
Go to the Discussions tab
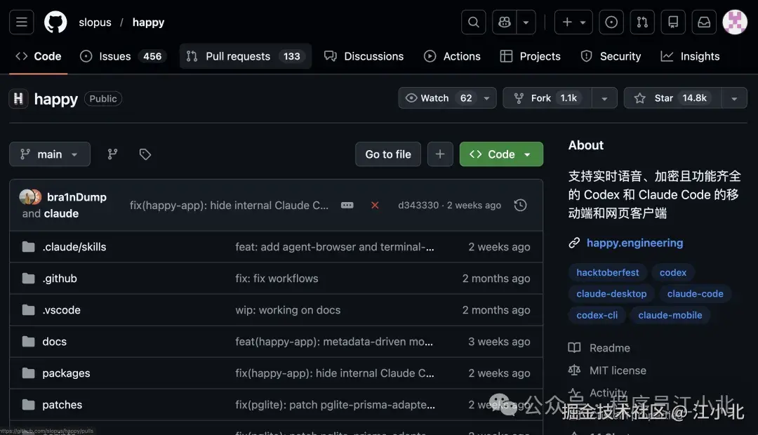coord(364,57)
